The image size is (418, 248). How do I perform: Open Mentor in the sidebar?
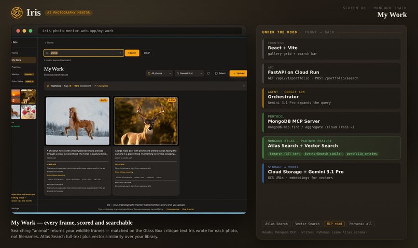point(16,74)
